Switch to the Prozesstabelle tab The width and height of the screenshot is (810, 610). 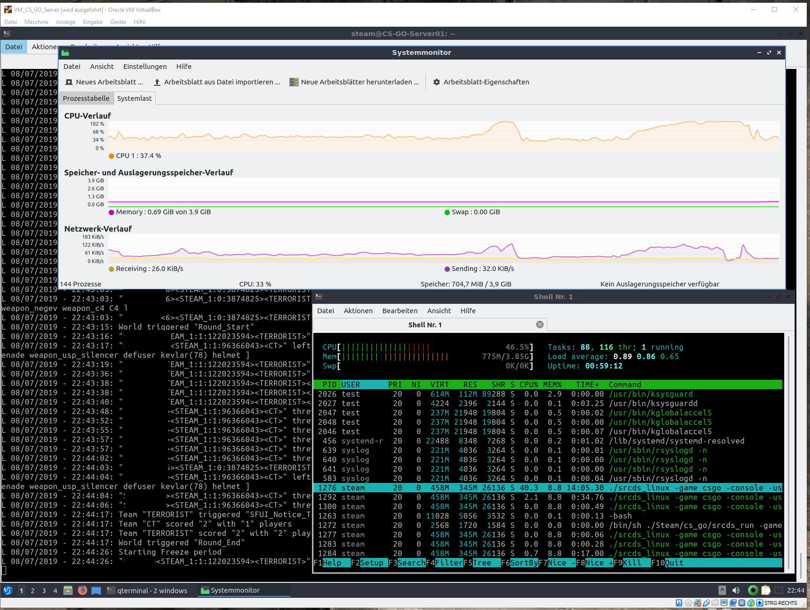click(x=86, y=98)
